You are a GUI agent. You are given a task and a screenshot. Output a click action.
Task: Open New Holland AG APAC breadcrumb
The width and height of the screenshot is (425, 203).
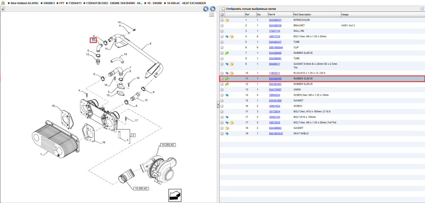(25, 3)
